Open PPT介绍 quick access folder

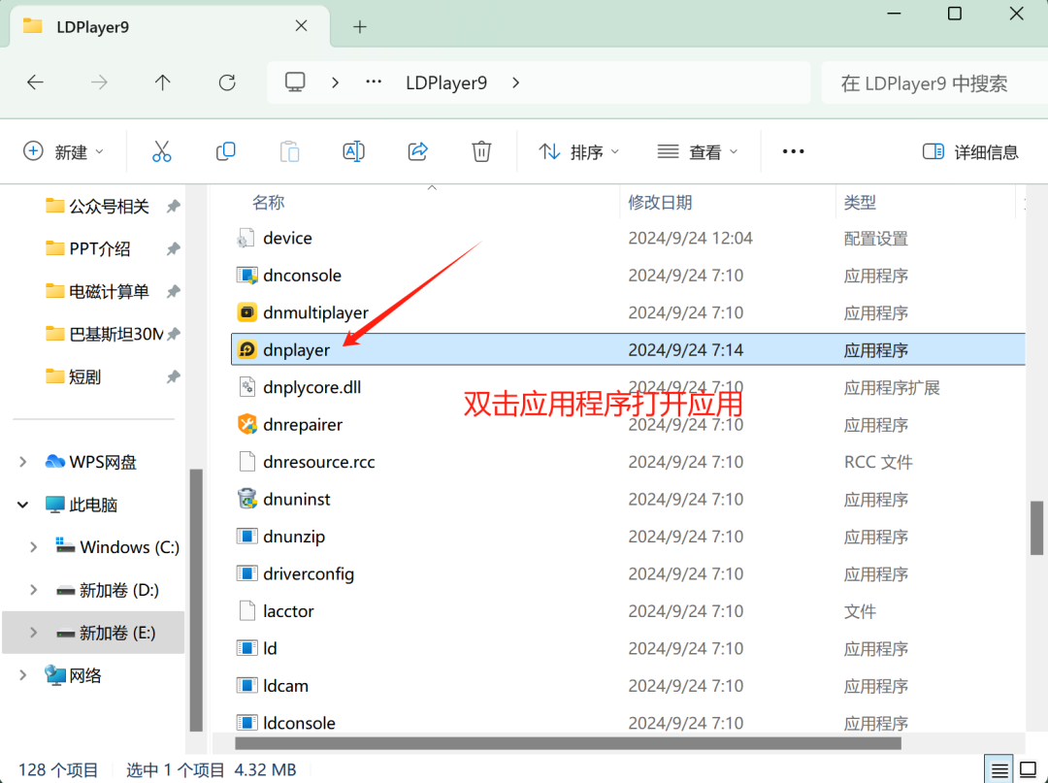[x=87, y=248]
